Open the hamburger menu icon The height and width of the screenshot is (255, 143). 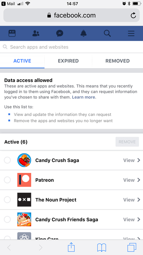point(131,33)
